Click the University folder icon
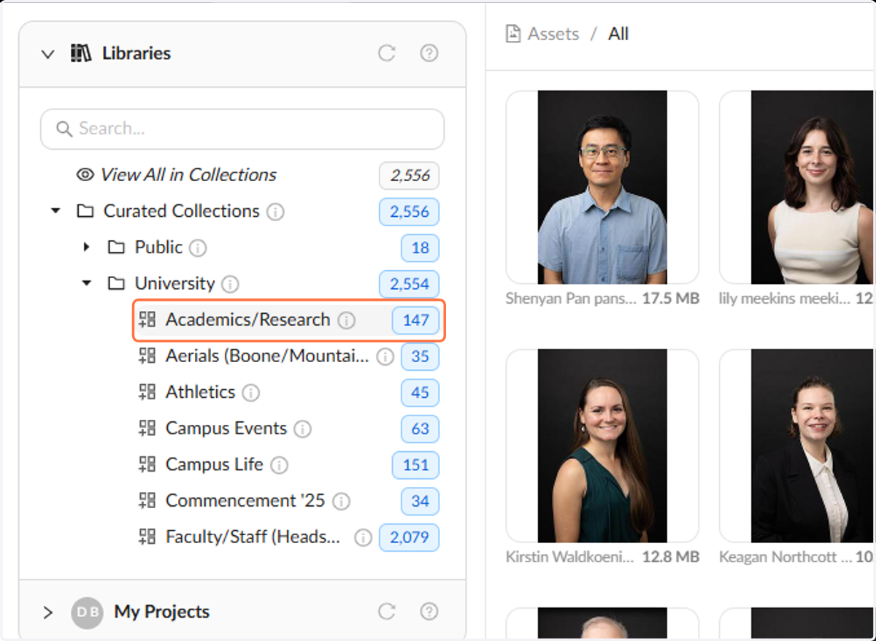This screenshot has width=876, height=641. 116,283
